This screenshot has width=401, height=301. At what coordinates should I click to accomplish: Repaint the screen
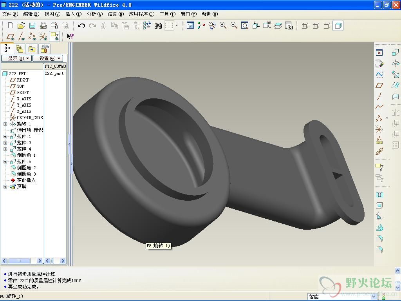pos(190,25)
